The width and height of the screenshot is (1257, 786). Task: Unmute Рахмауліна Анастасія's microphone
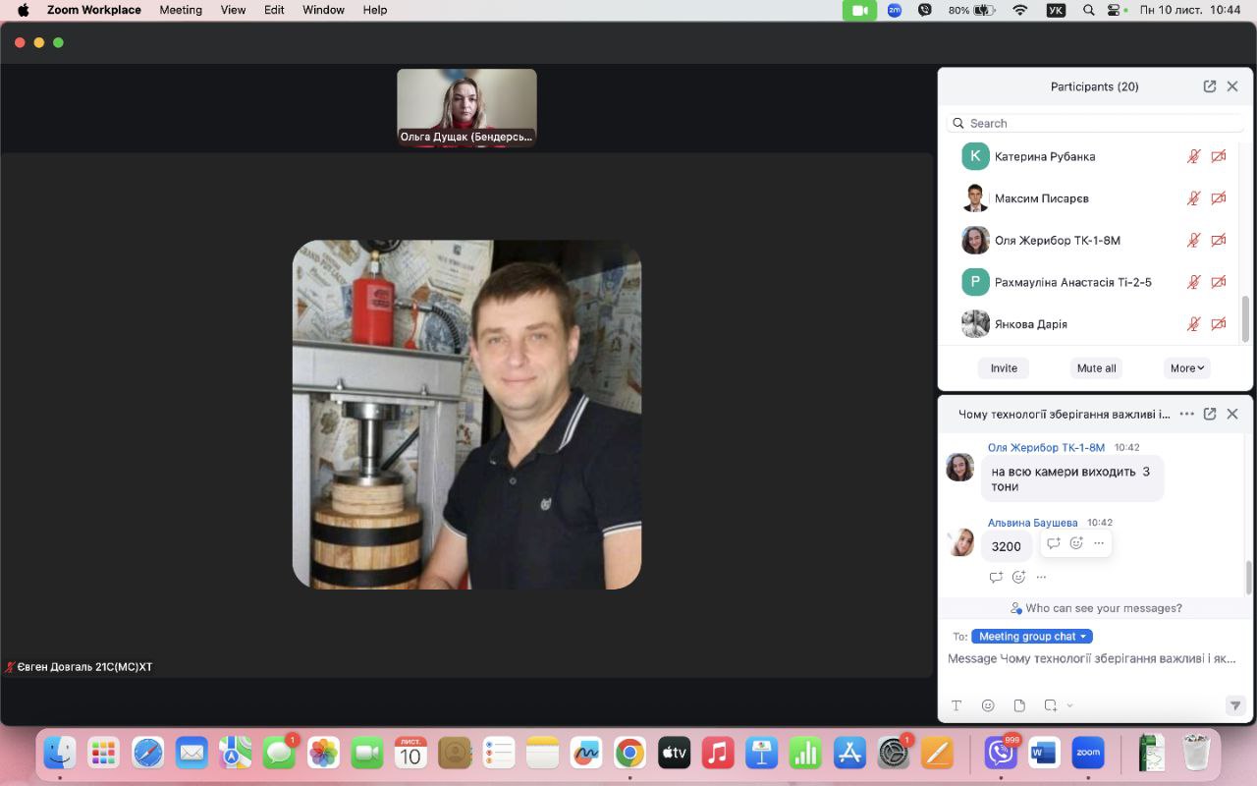coord(1194,282)
